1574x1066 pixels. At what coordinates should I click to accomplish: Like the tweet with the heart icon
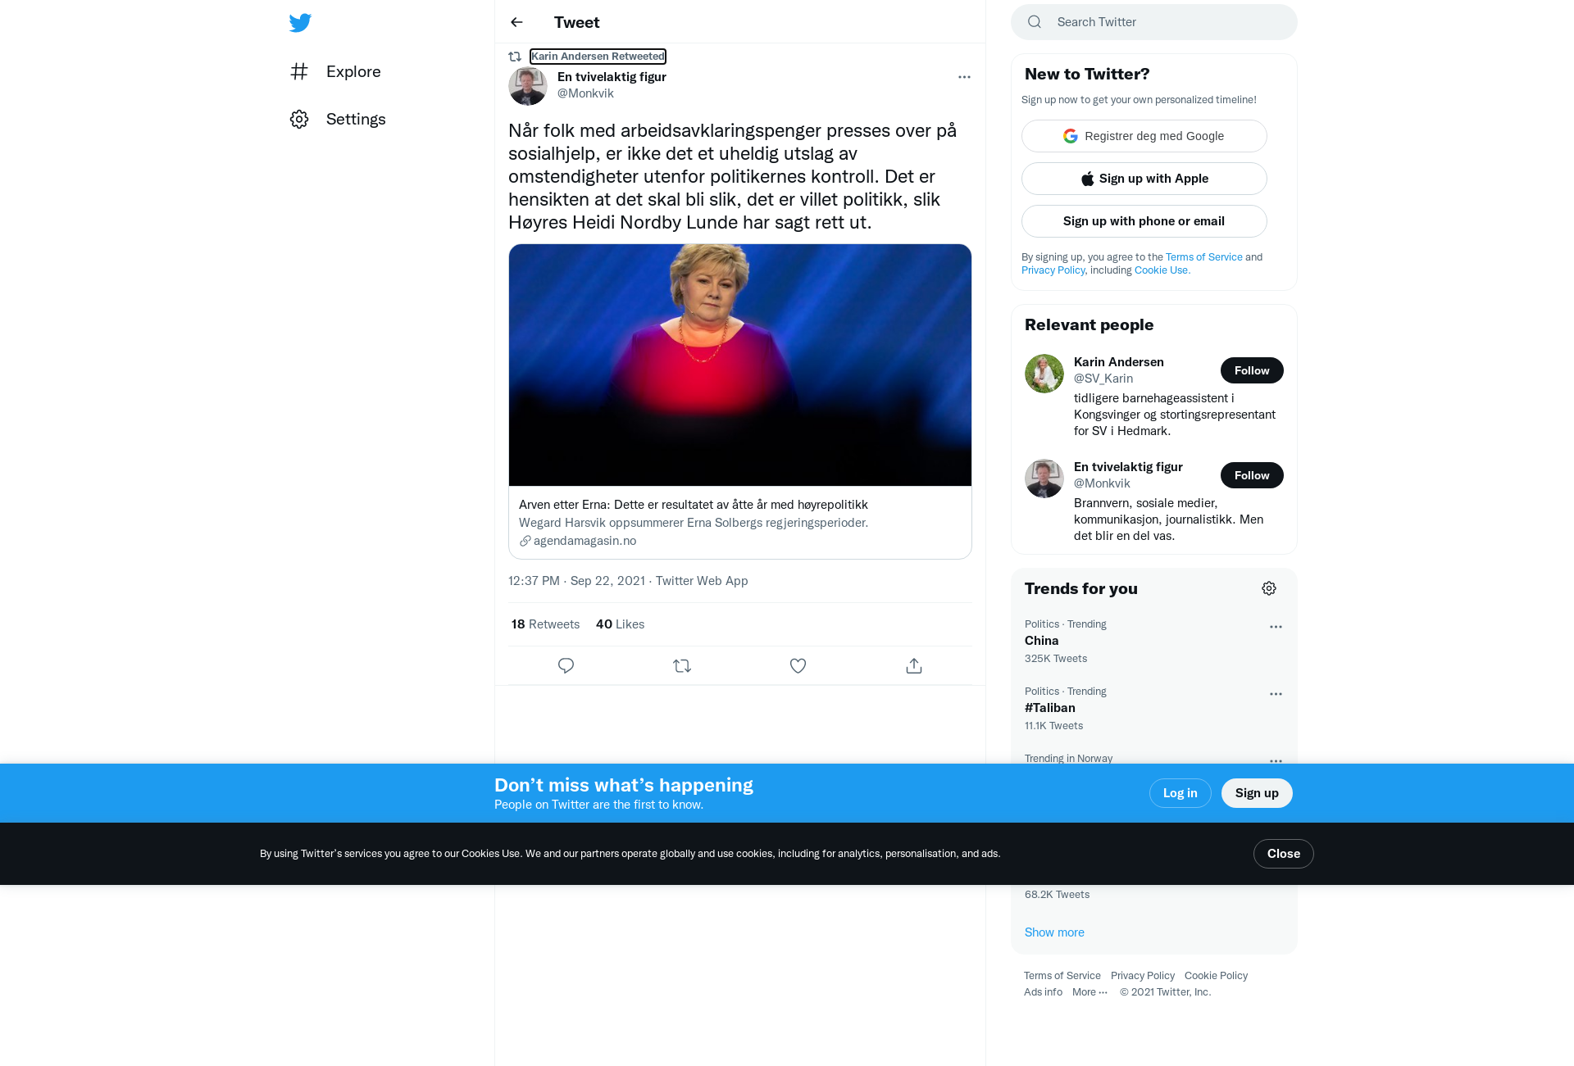[x=798, y=666]
